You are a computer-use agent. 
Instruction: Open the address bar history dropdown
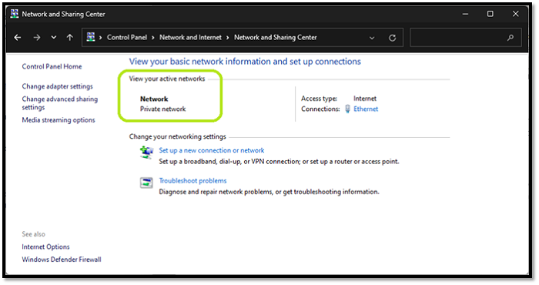pyautogui.click(x=372, y=38)
